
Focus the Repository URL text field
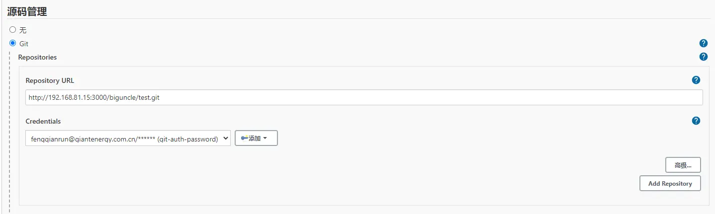coord(364,98)
